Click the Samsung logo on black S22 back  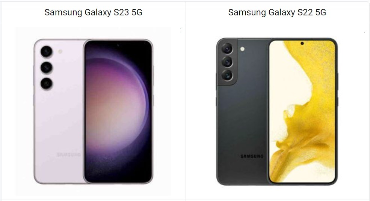click(252, 156)
